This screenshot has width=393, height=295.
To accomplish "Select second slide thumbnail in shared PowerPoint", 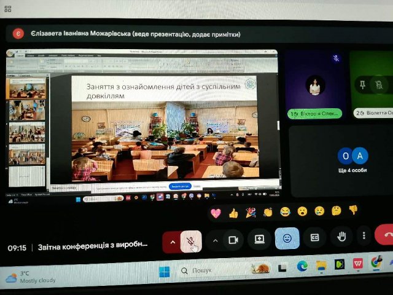I will click(x=27, y=110).
